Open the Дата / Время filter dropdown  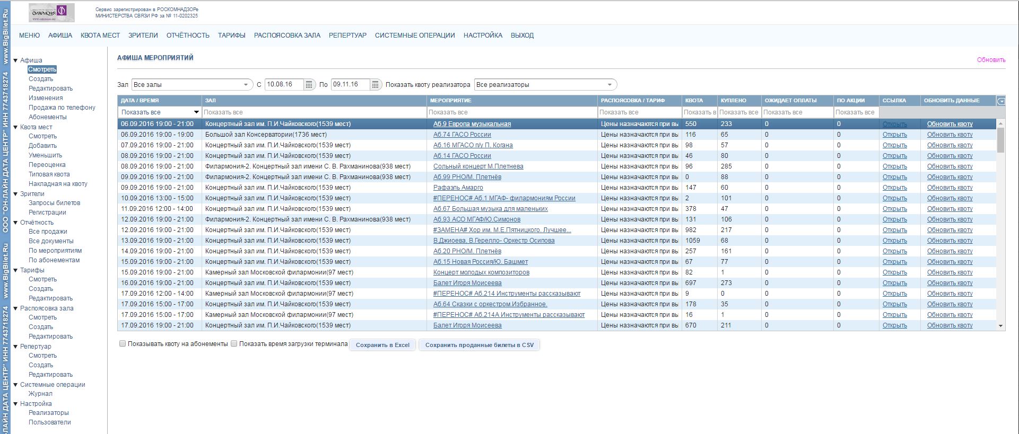coord(196,112)
